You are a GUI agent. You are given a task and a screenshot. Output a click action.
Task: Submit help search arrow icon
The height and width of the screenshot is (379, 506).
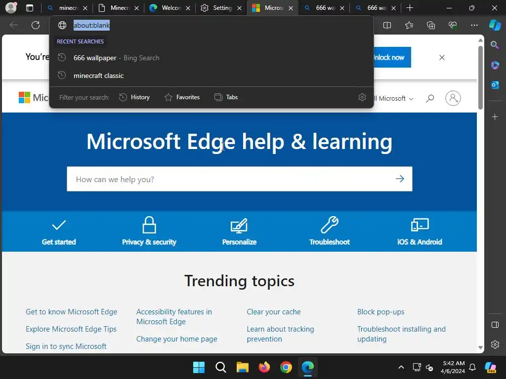[x=400, y=179]
